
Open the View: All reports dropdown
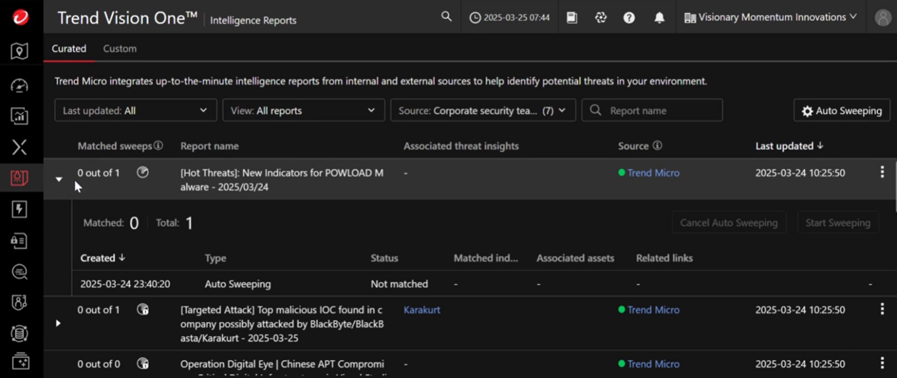point(303,110)
